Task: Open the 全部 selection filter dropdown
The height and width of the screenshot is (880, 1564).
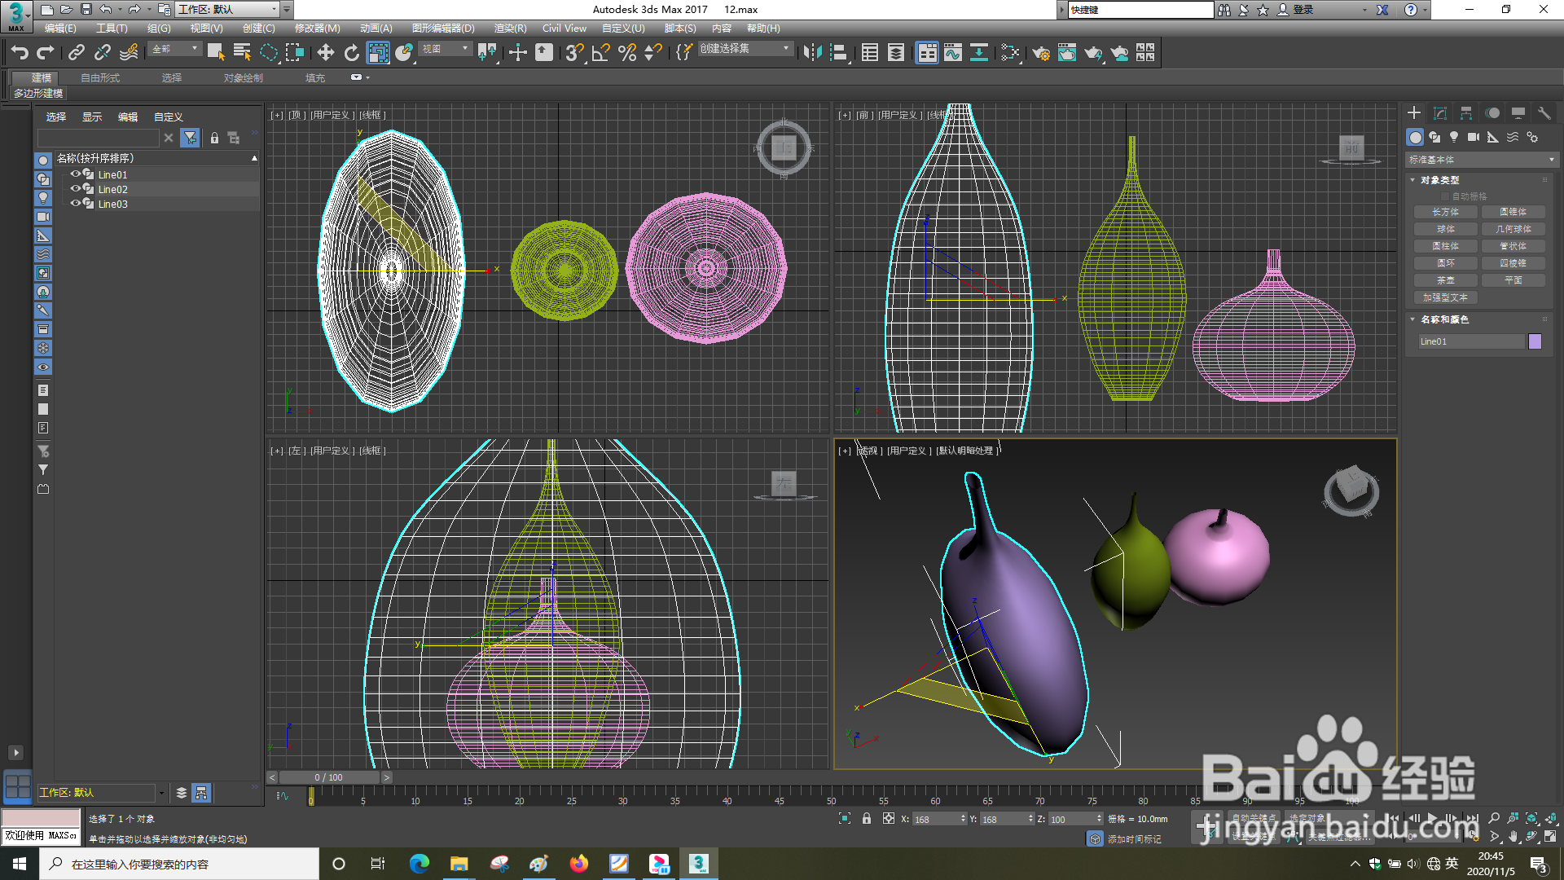Action: [x=175, y=49]
